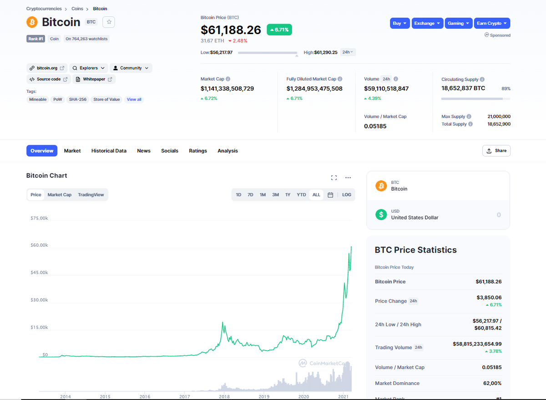This screenshot has width=546, height=400.
Task: Switch to the Historical Data tab
Action: [x=109, y=151]
